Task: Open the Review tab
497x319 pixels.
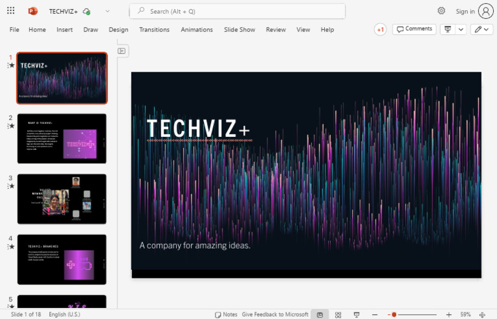Action: 276,30
